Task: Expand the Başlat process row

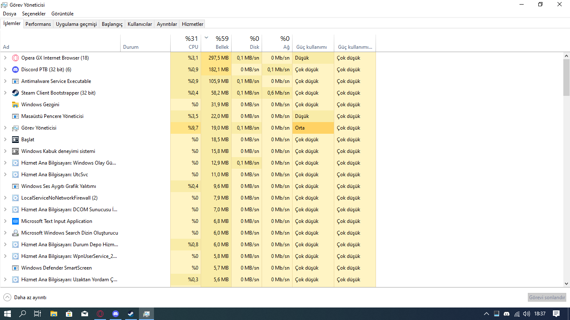Action: (5, 140)
